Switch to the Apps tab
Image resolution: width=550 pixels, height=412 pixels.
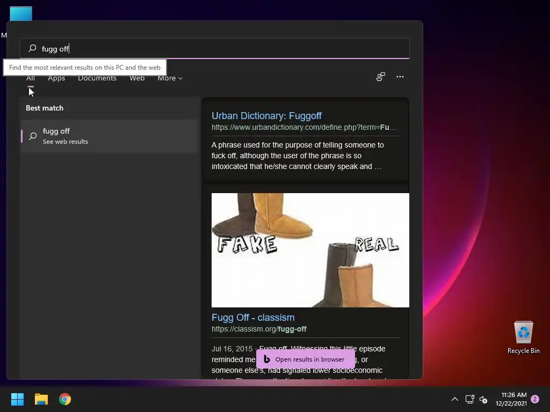[56, 78]
